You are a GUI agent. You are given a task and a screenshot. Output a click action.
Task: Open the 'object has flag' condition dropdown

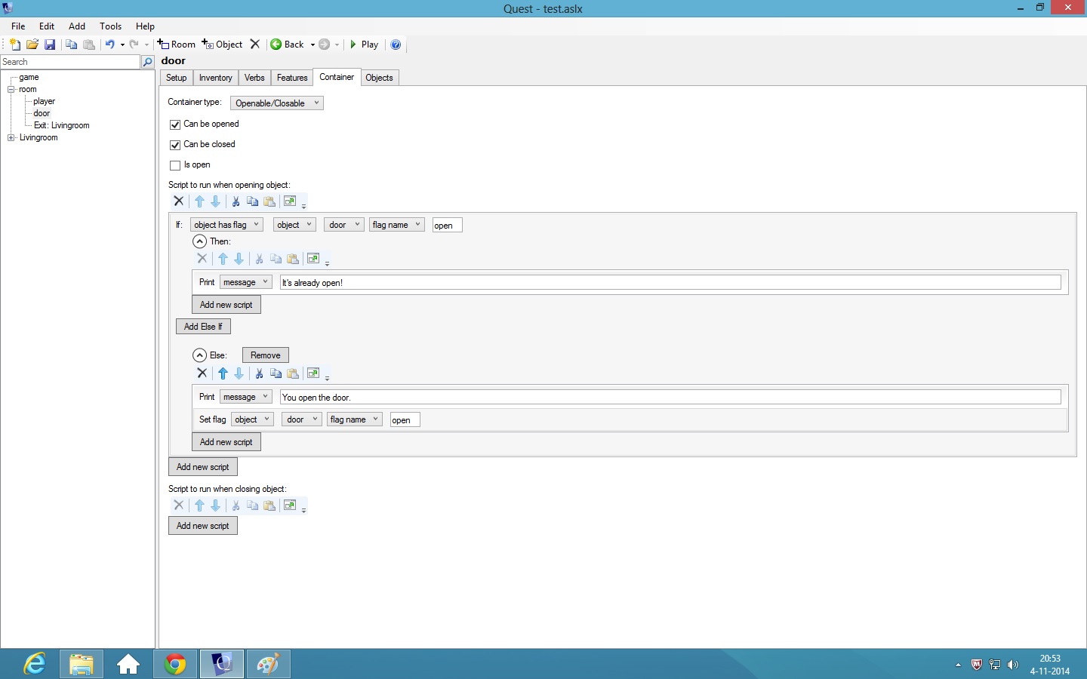pos(226,225)
